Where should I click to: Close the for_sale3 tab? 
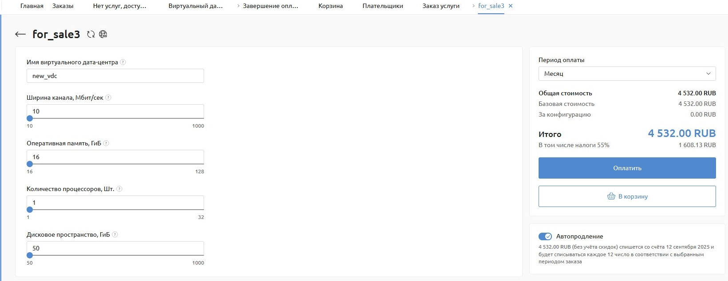511,6
